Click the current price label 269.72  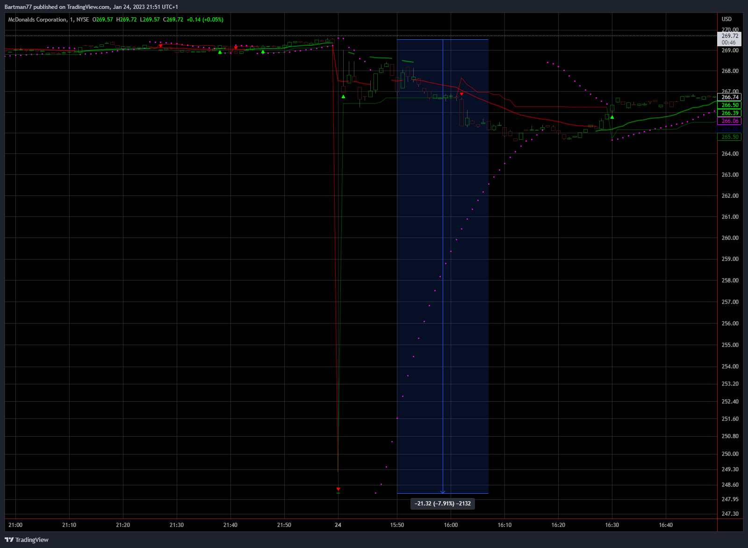(730, 36)
